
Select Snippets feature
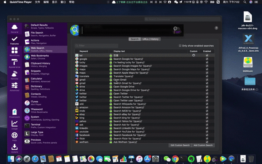pyautogui.click(x=46, y=72)
